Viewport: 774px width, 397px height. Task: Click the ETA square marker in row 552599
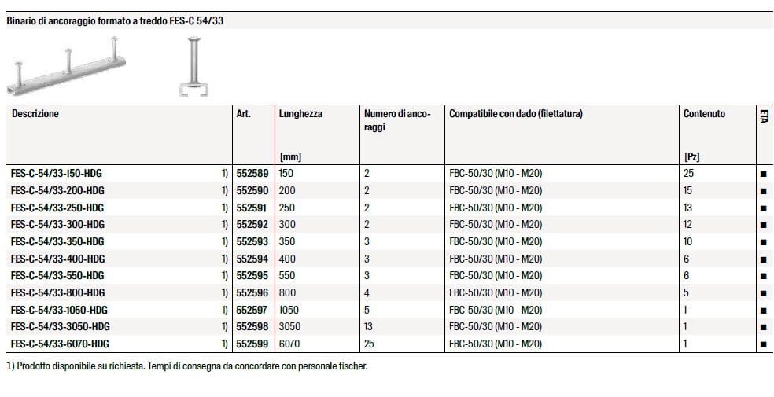tap(763, 345)
